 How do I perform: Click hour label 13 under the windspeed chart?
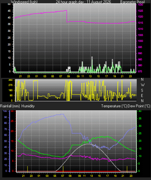(90, 76)
